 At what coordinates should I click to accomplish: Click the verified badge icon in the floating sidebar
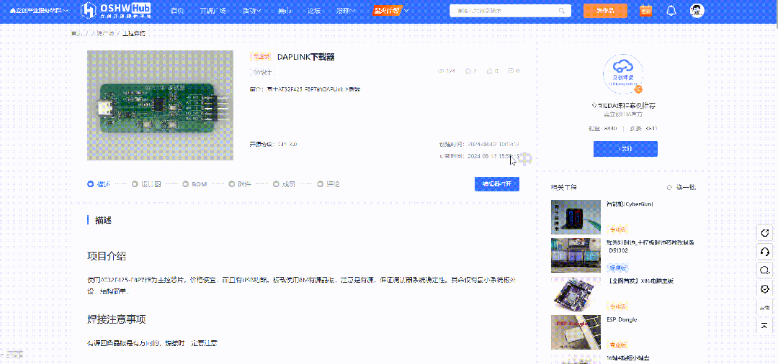(765, 288)
